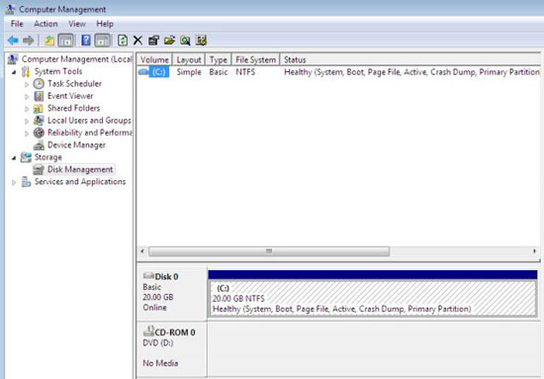Collapse the System Tools tree node

click(14, 72)
